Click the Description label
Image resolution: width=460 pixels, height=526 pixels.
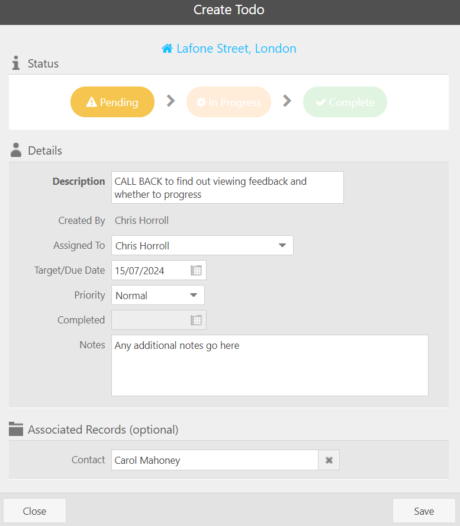click(79, 181)
